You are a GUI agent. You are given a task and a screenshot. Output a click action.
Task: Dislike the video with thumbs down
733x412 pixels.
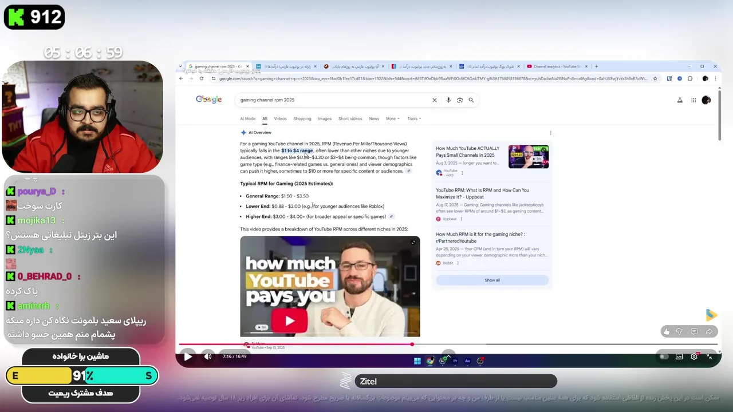pos(680,331)
